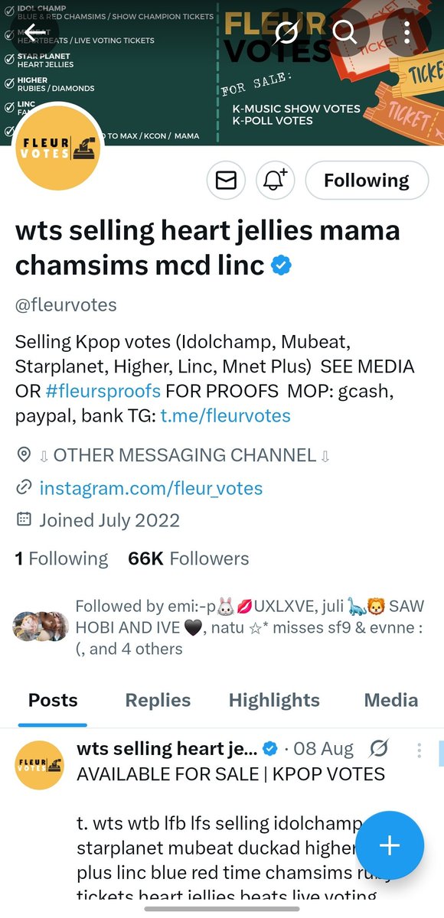
Task: View the 1 Following list
Action: click(62, 558)
